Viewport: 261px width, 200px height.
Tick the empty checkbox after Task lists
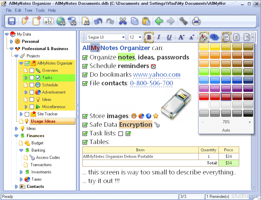[121, 134]
